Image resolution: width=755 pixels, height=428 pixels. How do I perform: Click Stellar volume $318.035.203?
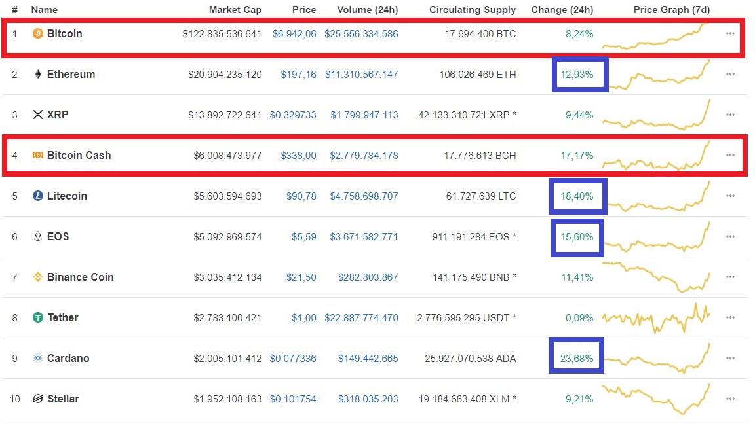pyautogui.click(x=368, y=399)
